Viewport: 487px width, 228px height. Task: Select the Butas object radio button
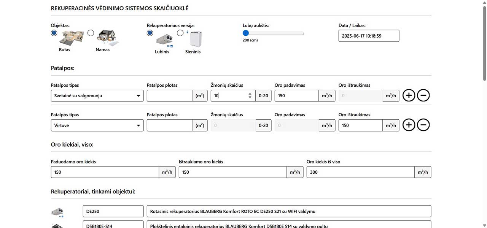(x=54, y=33)
